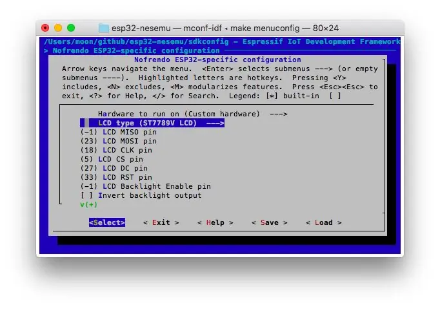Edit the LCD MOSI pin value

[x=119, y=141]
